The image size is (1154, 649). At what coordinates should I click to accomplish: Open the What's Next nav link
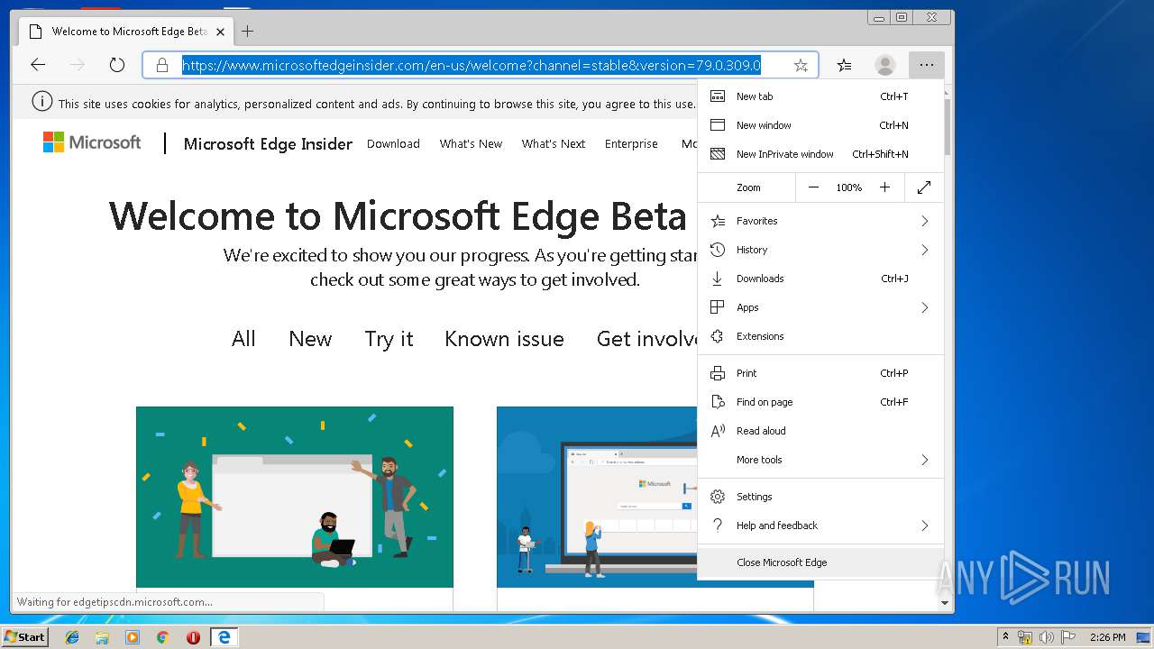pyautogui.click(x=554, y=144)
